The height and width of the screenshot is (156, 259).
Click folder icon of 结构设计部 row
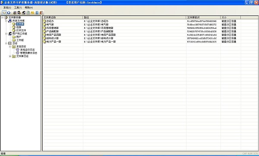point(44,38)
